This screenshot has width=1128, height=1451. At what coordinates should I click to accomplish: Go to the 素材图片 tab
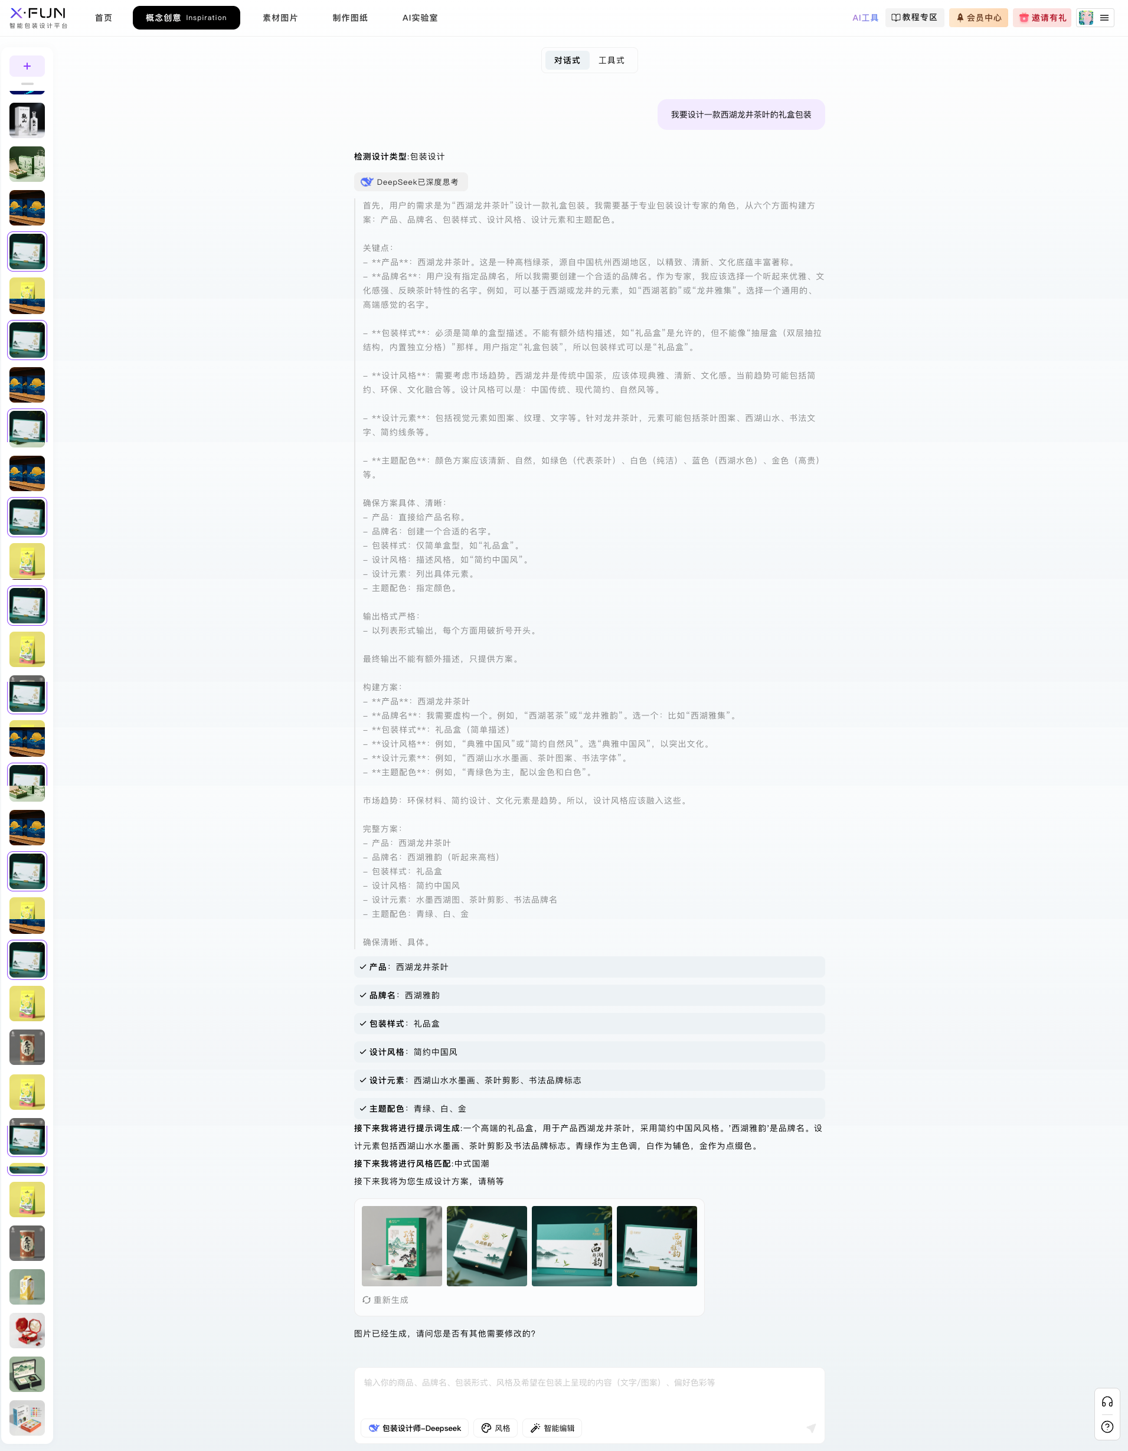coord(280,18)
